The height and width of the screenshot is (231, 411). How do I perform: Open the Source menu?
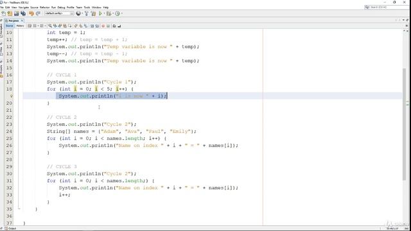point(34,7)
